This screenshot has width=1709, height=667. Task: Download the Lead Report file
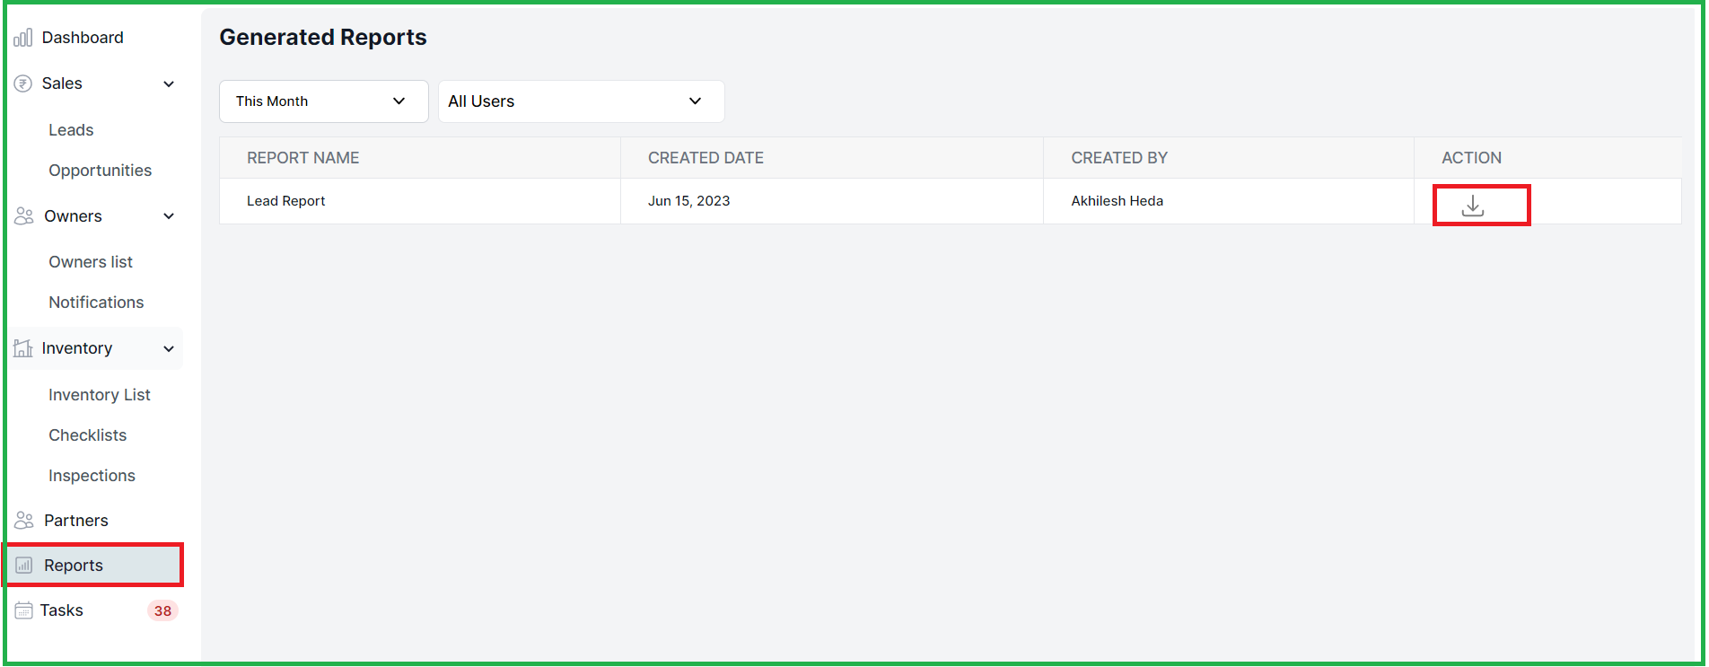pos(1473,206)
